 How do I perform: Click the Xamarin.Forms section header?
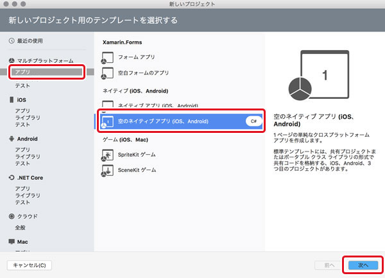(x=123, y=42)
